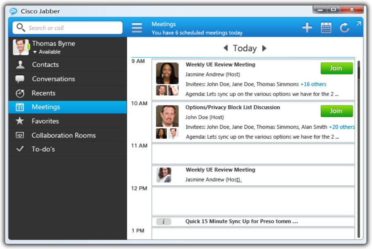Click the meetings list vertical scrollbar
This screenshot has height=249, width=372.
click(359, 149)
